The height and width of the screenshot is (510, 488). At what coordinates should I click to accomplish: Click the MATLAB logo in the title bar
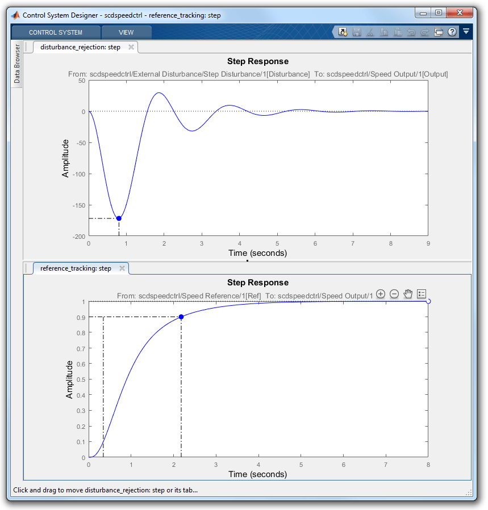pyautogui.click(x=16, y=15)
